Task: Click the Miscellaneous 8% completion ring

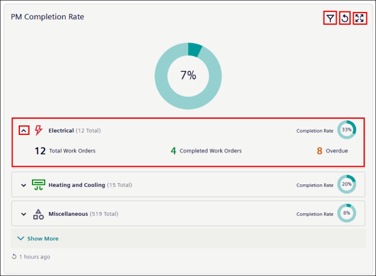Action: click(346, 213)
